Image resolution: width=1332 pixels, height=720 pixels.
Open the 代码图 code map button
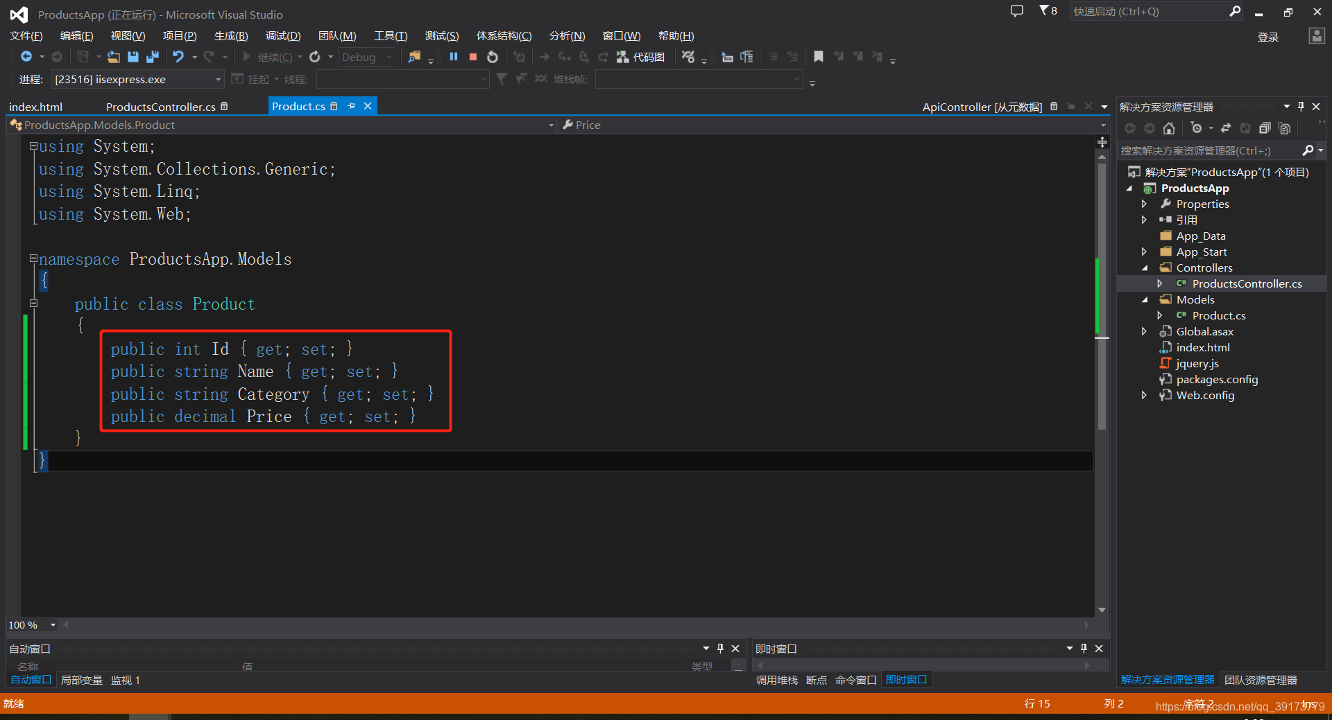[x=640, y=57]
